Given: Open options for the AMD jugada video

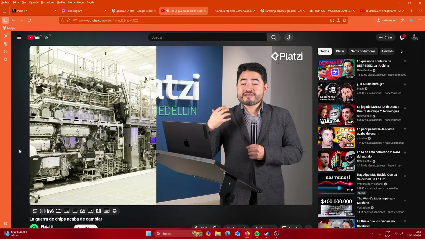Looking at the screenshot, I should point(405,107).
